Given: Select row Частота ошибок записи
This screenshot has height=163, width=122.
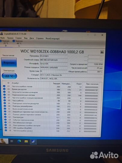Looking at the screenshot, I should click(x=51, y=131).
